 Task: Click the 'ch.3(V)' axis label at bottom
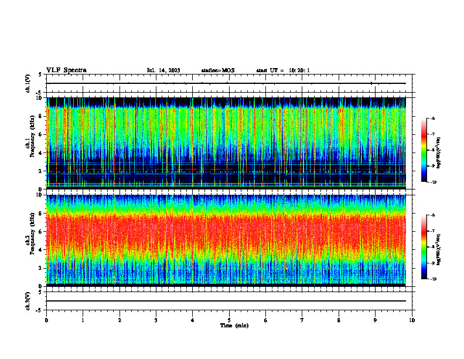28,301
